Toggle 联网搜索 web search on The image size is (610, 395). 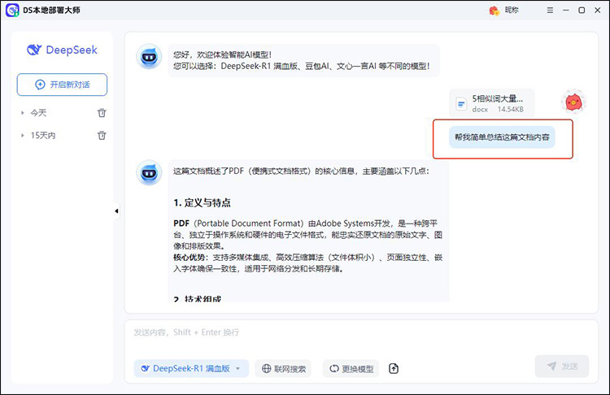pos(284,368)
